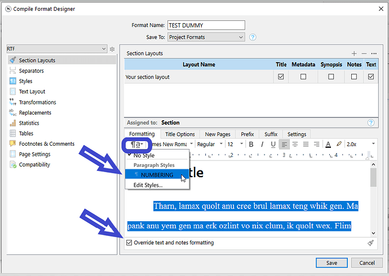Open the Replacements pane

tap(62, 112)
